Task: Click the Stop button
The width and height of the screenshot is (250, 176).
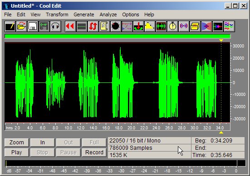Action: pyautogui.click(x=42, y=152)
